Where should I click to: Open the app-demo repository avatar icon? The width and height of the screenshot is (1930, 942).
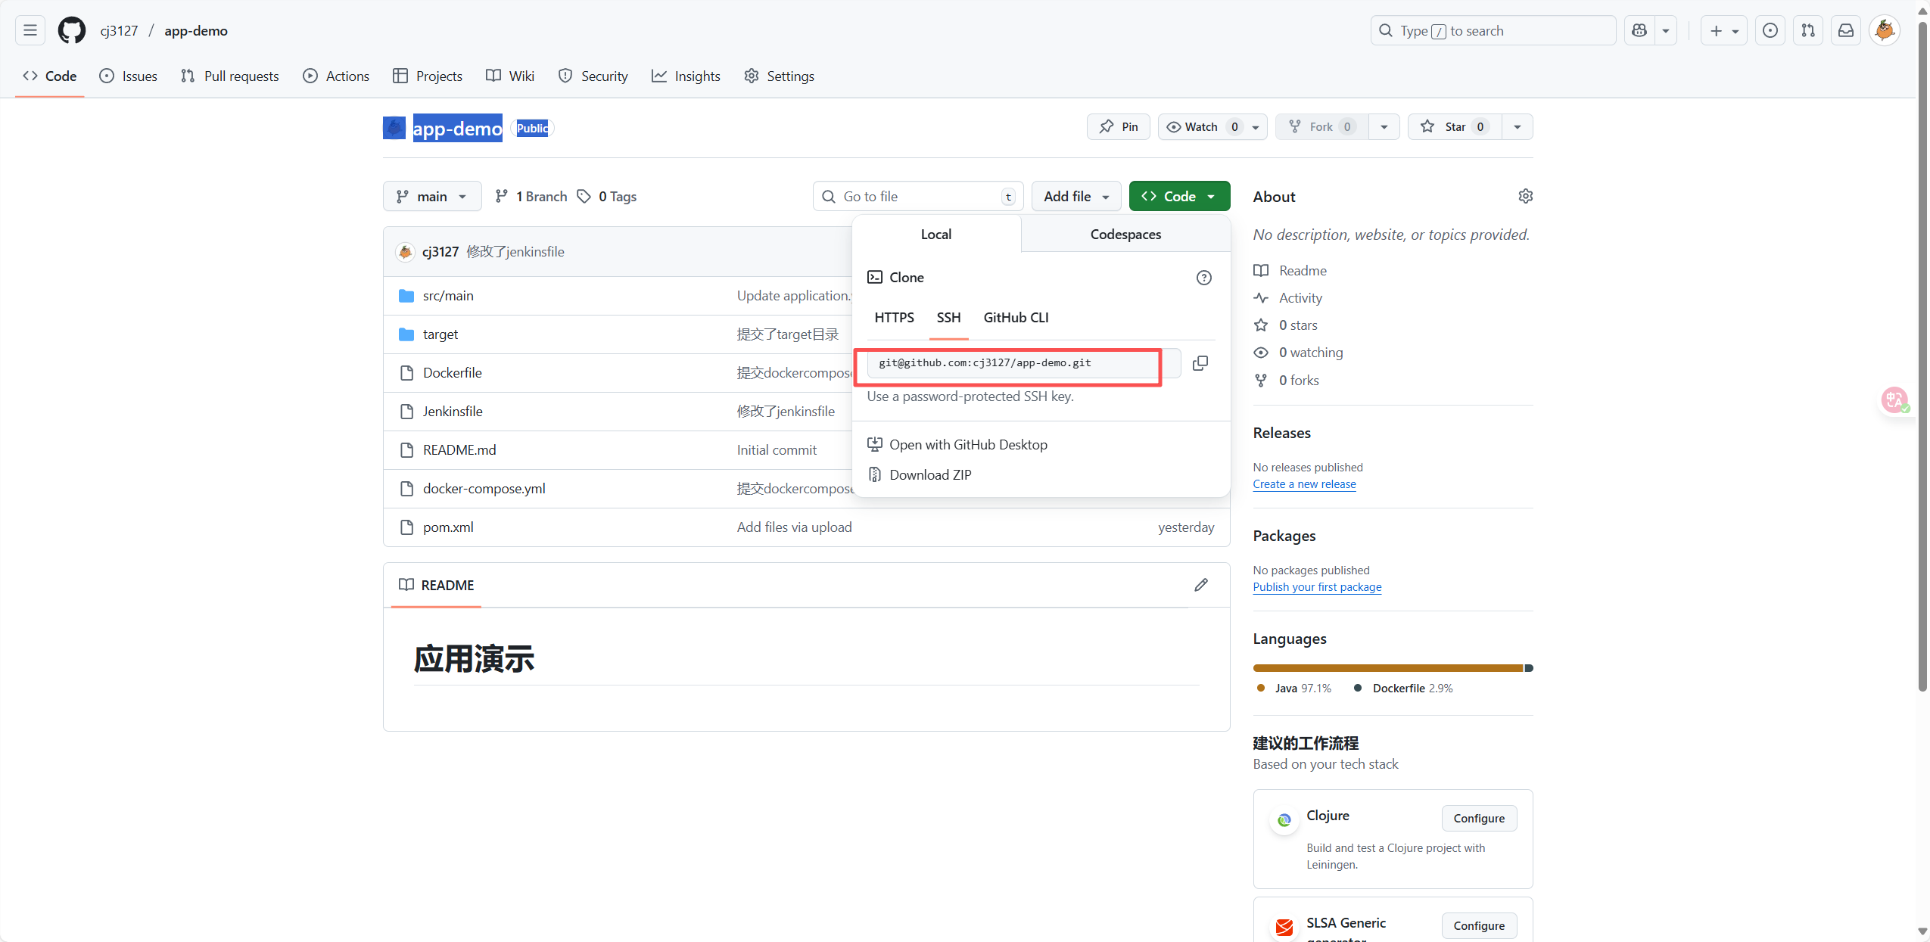point(394,128)
